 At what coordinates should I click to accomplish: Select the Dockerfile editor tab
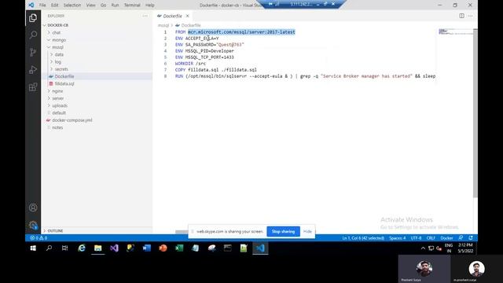tap(173, 16)
